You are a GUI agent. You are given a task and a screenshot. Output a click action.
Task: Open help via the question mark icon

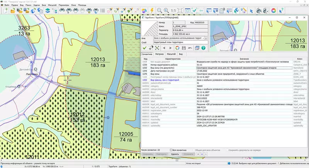[203, 48]
